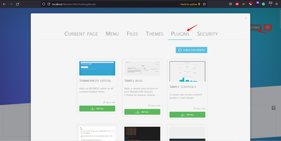Click the page edit pencil icon
Screen dimensions: 281x141
[x=274, y=108]
